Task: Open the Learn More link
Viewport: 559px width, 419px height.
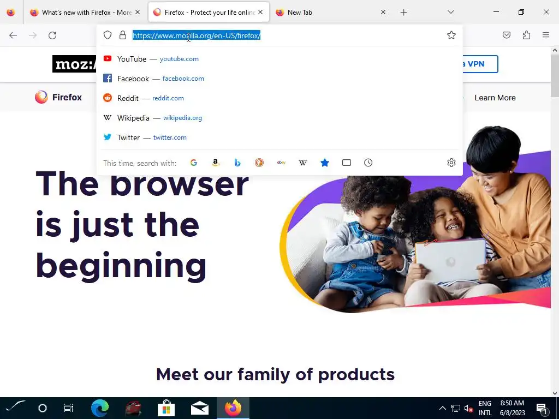Action: [x=495, y=98]
